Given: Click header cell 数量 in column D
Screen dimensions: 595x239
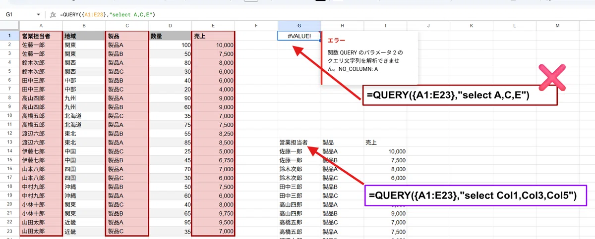Looking at the screenshot, I should (x=170, y=36).
